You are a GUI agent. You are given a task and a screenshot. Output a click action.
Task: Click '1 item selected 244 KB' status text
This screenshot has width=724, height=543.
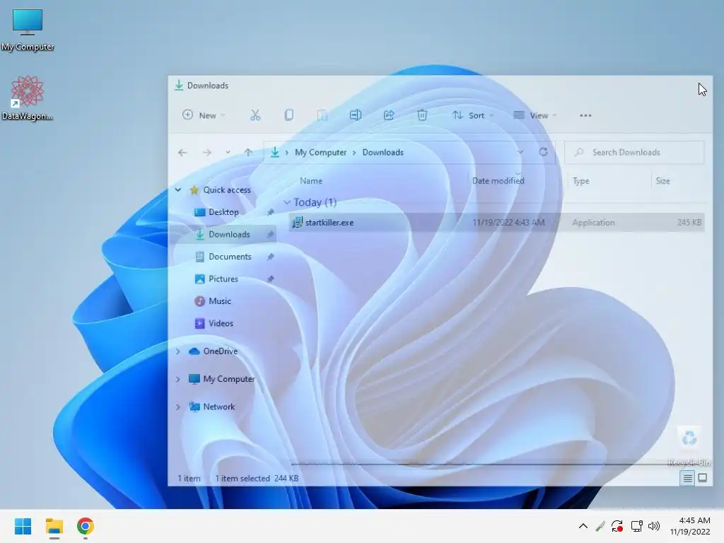pyautogui.click(x=257, y=479)
